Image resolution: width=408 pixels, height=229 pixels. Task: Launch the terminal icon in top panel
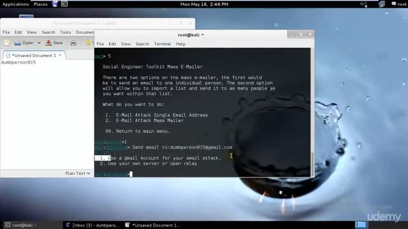pos(64,4)
